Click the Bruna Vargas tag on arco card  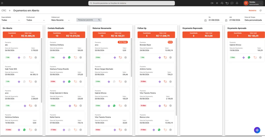pyautogui.click(x=123, y=42)
